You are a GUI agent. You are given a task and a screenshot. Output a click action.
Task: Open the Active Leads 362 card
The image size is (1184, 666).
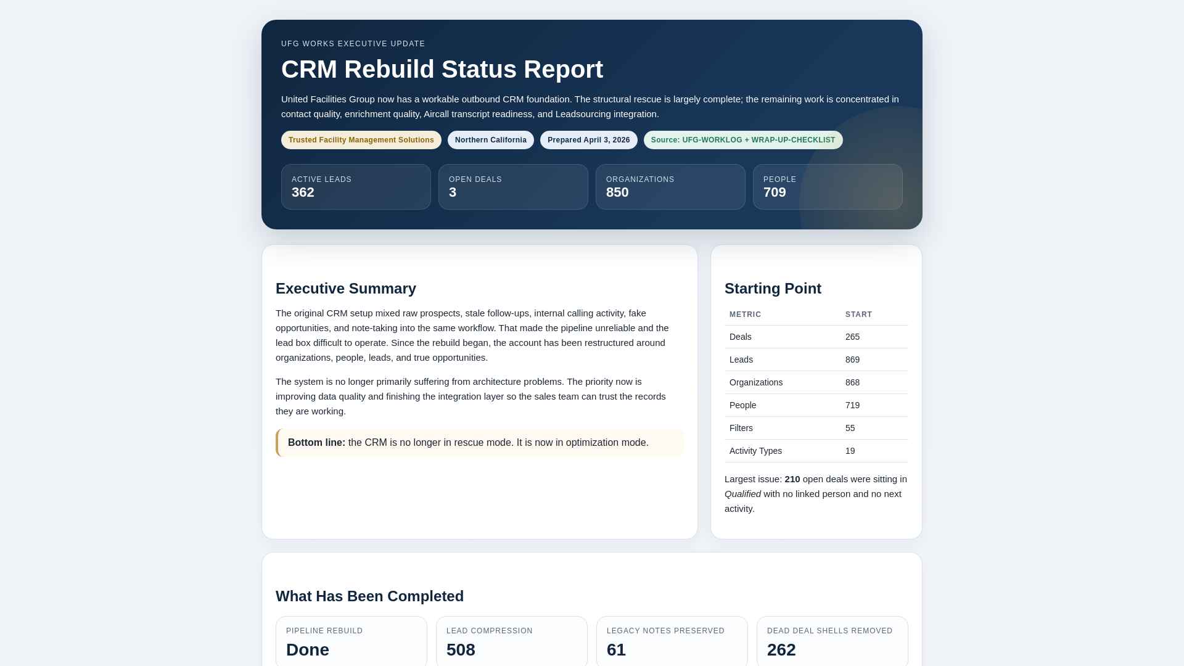pos(356,187)
